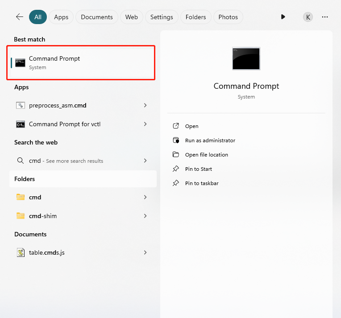Expand preprocess_asm.cmd result chevron
The width and height of the screenshot is (341, 318).
146,106
